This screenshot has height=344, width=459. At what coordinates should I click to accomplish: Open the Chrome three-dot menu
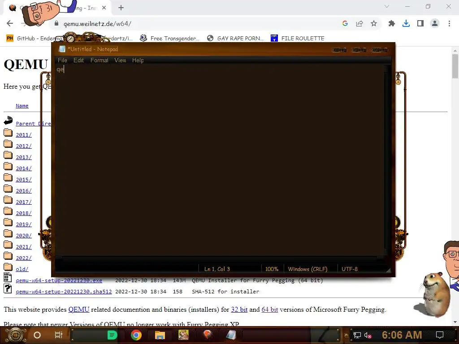click(x=449, y=24)
